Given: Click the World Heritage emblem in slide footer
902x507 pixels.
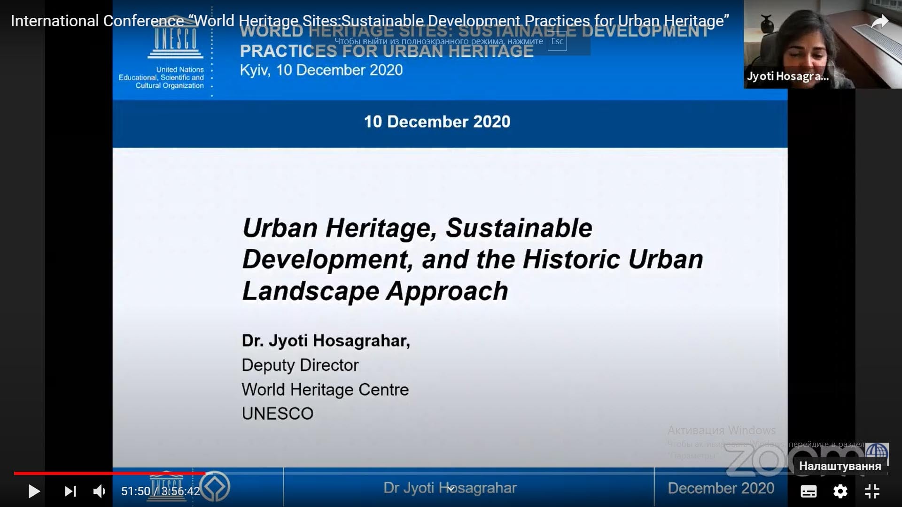Looking at the screenshot, I should (215, 486).
